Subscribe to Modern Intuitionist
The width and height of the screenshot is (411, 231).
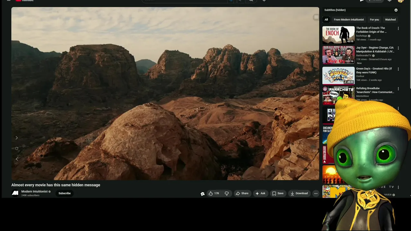coord(65,193)
